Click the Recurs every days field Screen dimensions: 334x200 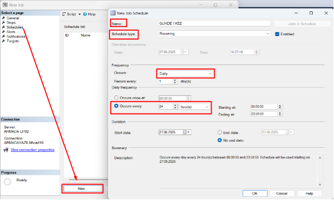click(x=165, y=81)
